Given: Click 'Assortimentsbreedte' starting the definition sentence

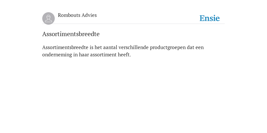Looking at the screenshot, I should pos(65,47).
